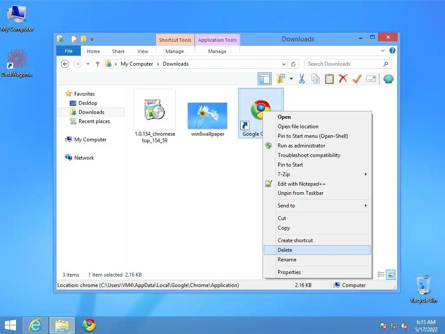Click the Search Downloads field

pos(348,64)
